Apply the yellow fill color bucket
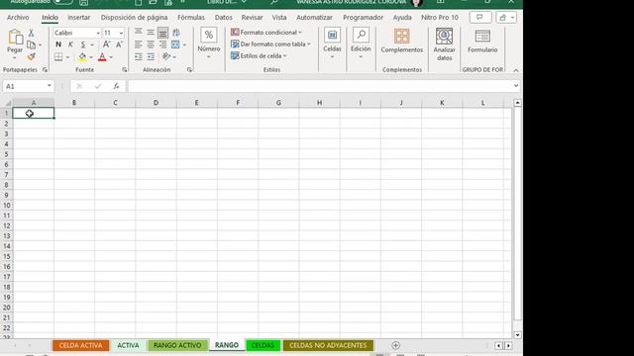 [82, 57]
